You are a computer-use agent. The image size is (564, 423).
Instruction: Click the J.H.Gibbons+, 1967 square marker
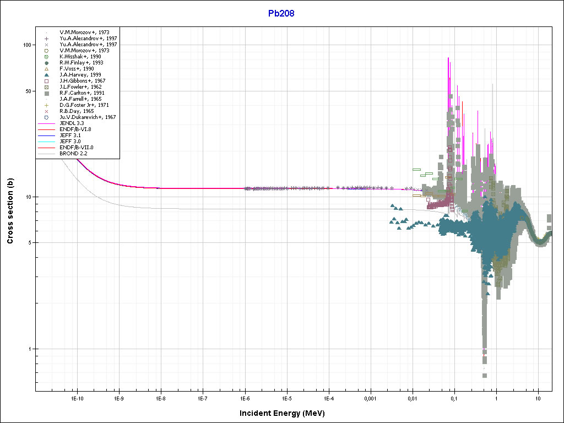point(47,81)
